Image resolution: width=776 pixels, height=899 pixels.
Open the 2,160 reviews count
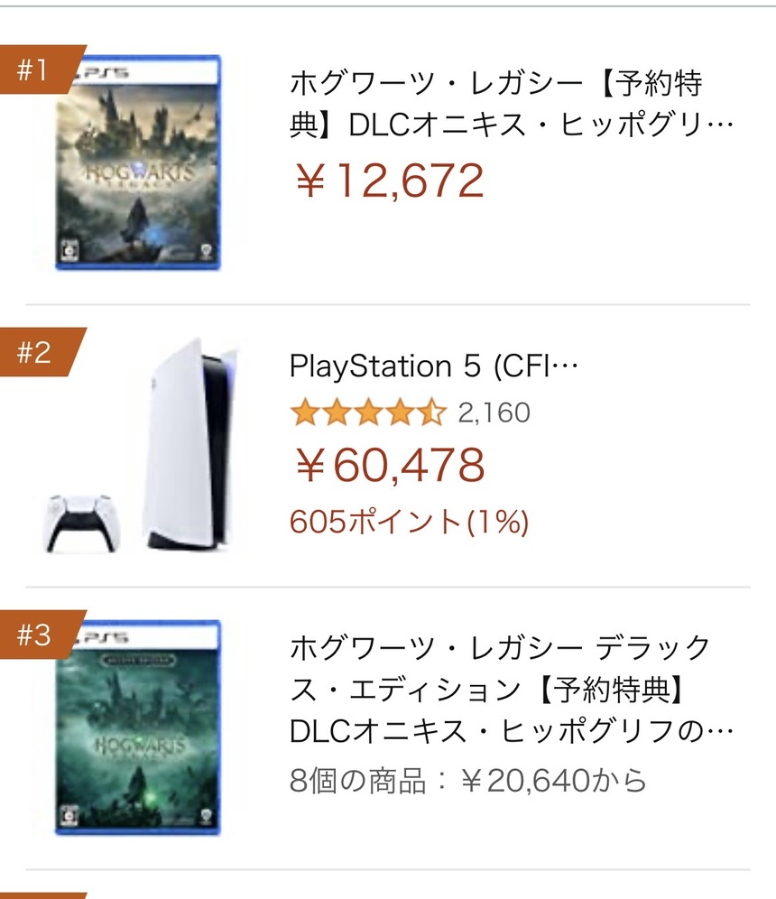(494, 413)
